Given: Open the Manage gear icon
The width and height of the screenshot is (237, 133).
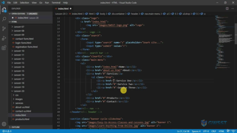Looking at the screenshot, I should [4, 124].
